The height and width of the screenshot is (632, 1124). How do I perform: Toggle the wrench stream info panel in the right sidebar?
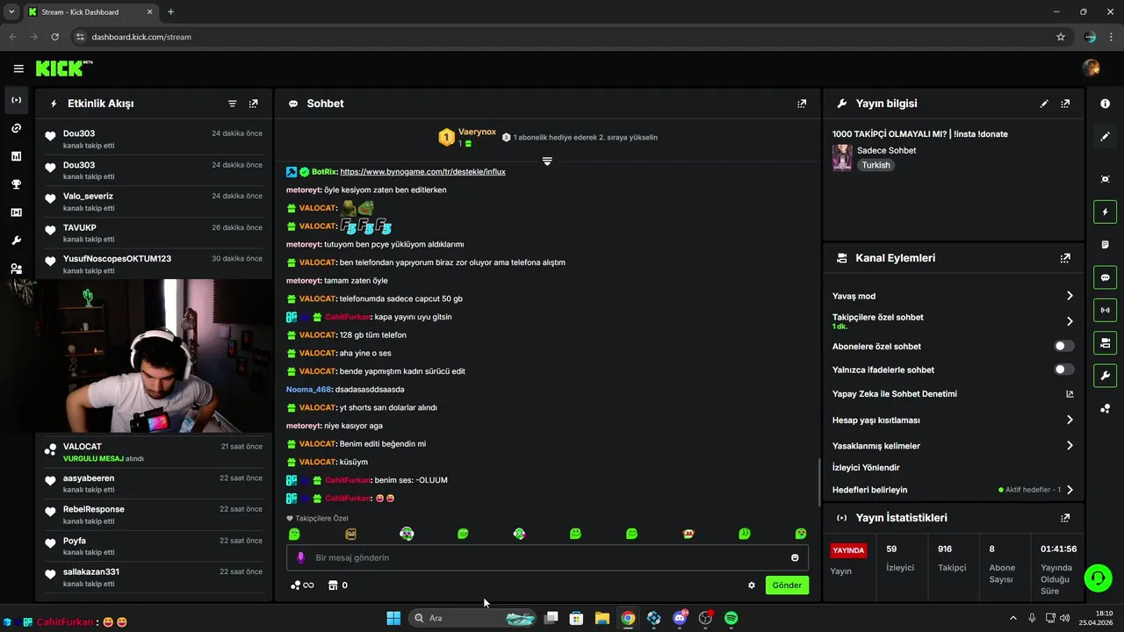[1105, 376]
